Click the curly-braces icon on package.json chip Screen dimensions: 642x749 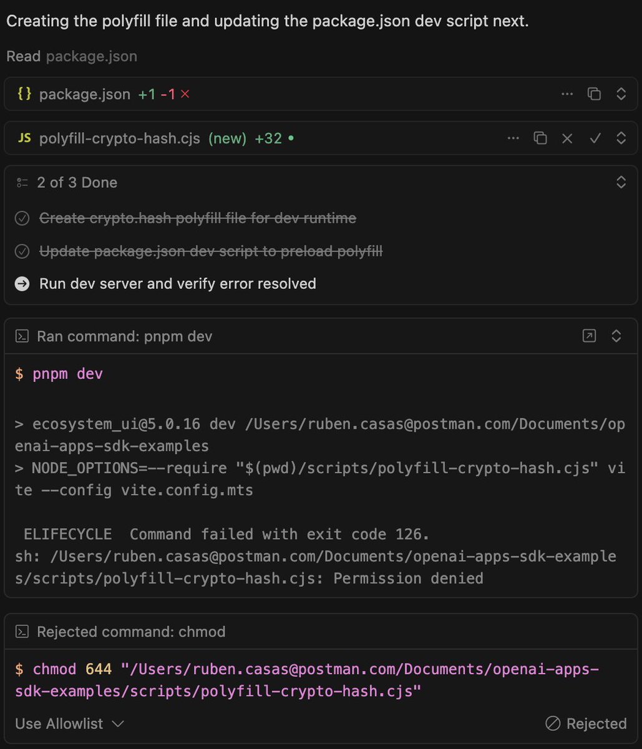point(24,94)
